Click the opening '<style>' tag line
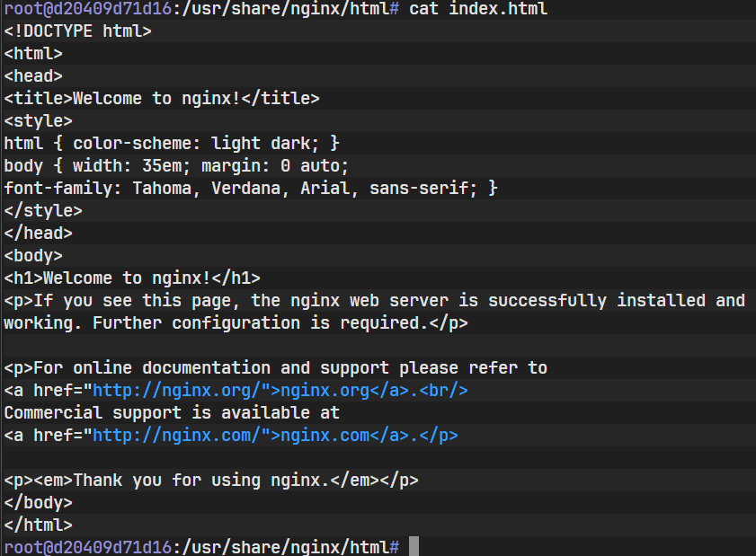This screenshot has height=556, width=756. (38, 121)
